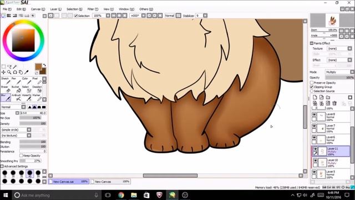Choose the Sketch brush tool
Image resolution: width=355 pixels, height=200 pixels.
coord(6,81)
